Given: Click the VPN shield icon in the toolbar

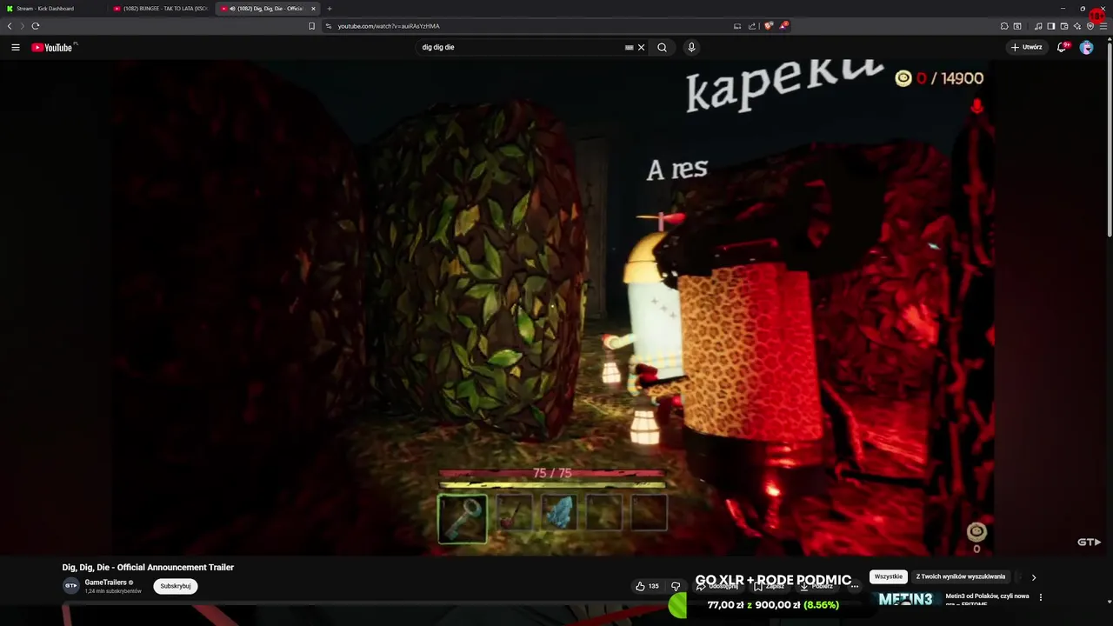Looking at the screenshot, I should pos(1090,26).
